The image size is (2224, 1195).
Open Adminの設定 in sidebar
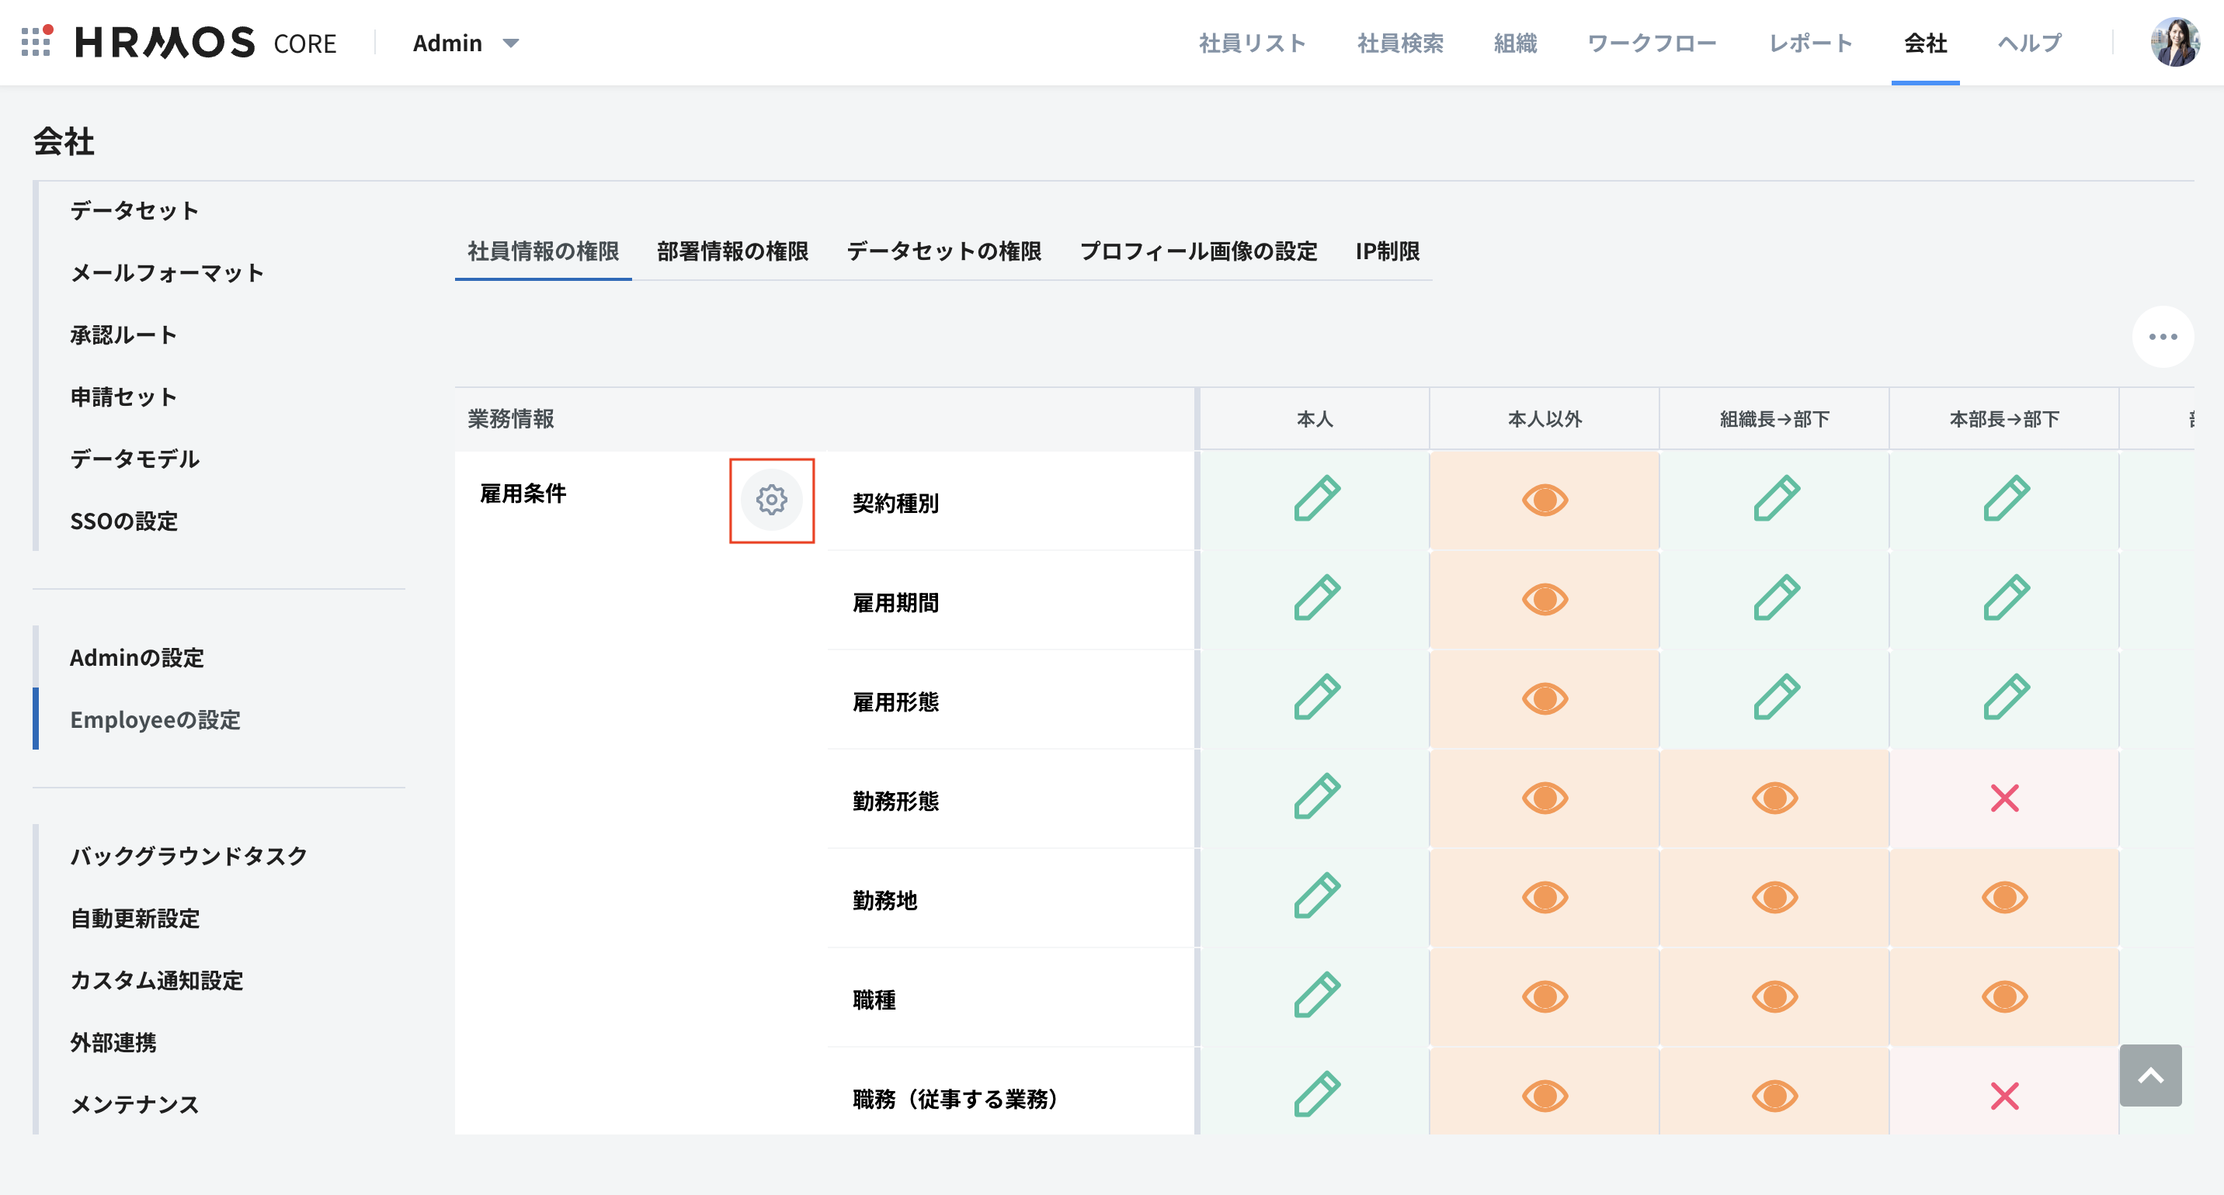point(137,657)
